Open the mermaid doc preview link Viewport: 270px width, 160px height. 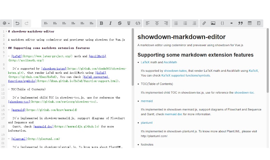[x=173, y=114]
